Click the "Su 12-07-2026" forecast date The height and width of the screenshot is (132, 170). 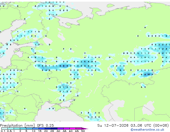point(113,126)
